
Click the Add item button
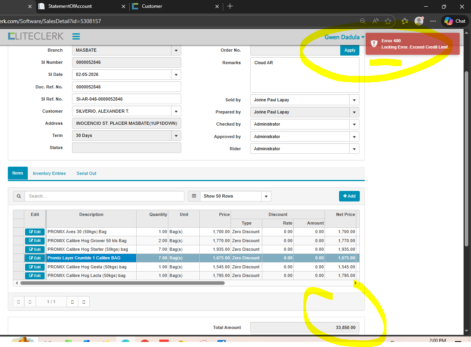coord(349,196)
